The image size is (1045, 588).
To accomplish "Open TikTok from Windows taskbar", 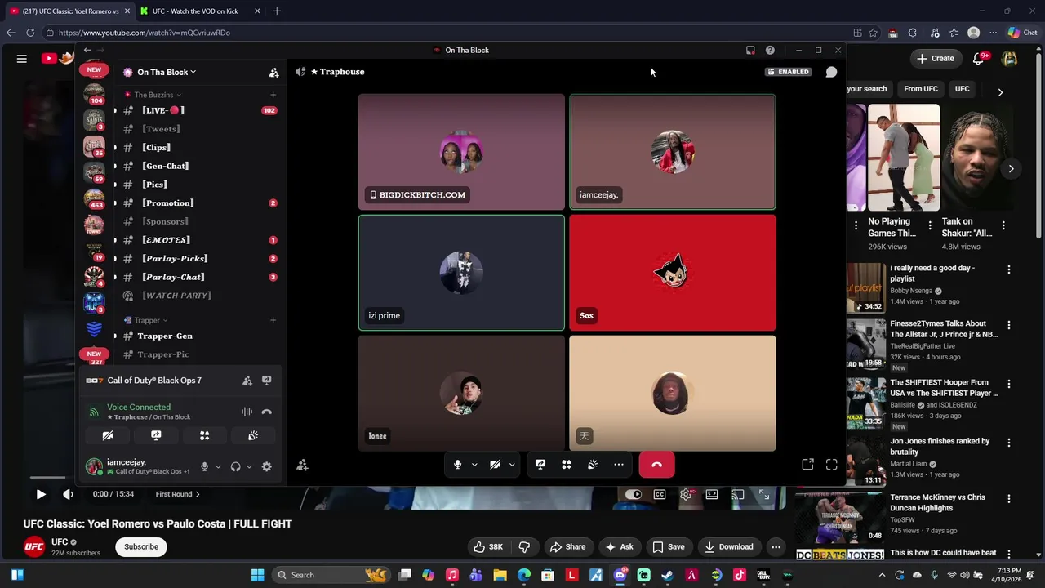I will pos(739,575).
